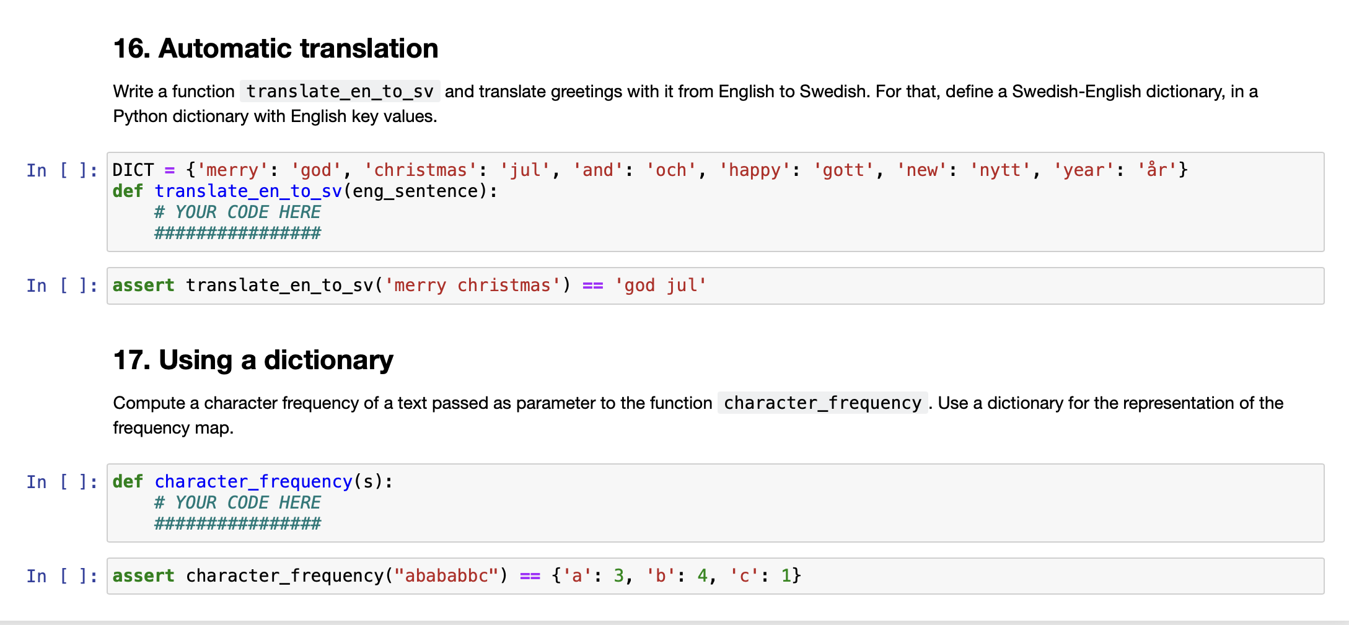Select the In [ ] prompt beside assert character_frequency

(x=62, y=576)
